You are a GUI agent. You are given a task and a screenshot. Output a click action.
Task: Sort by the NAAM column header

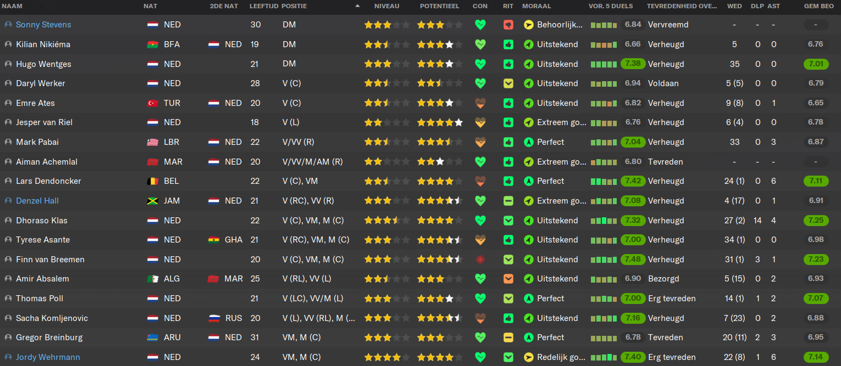pos(12,7)
